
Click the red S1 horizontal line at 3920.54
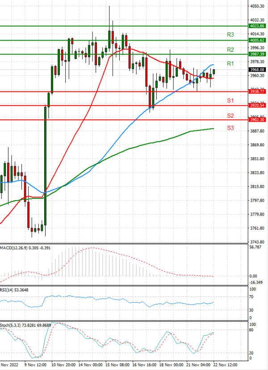[x=124, y=106]
